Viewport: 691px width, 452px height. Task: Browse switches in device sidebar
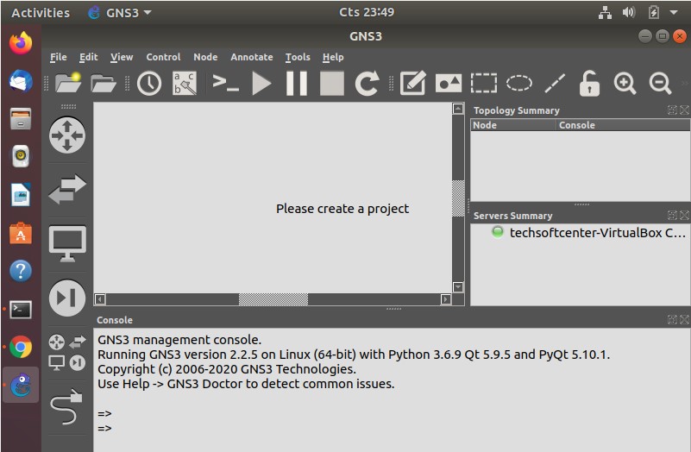coord(67,189)
